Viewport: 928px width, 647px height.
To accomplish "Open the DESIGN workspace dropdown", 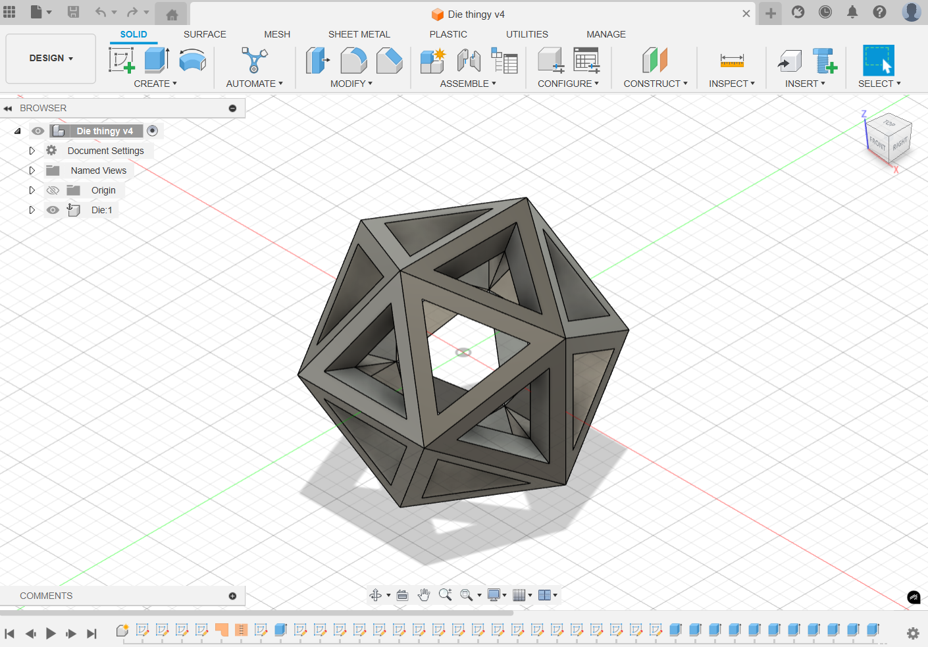I will coord(51,59).
